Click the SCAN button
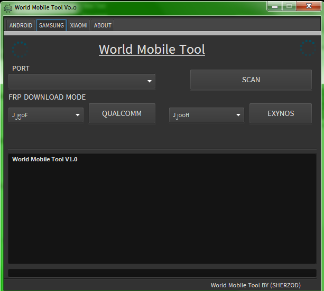The width and height of the screenshot is (324, 291). (x=251, y=80)
